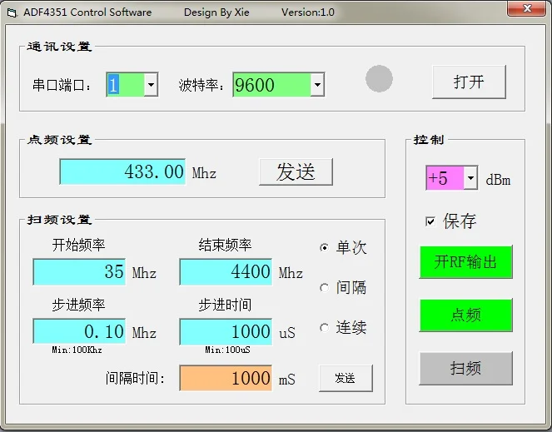Click the 波特率: label
552x432 pixels.
201,85
